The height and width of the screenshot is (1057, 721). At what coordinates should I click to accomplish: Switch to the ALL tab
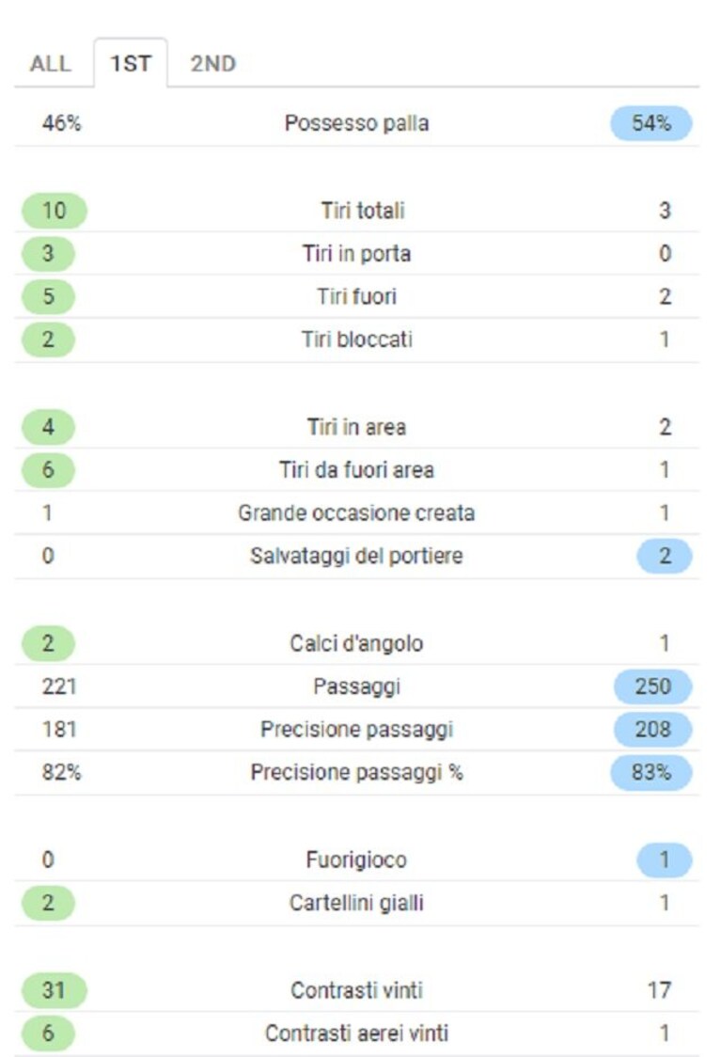tap(51, 63)
